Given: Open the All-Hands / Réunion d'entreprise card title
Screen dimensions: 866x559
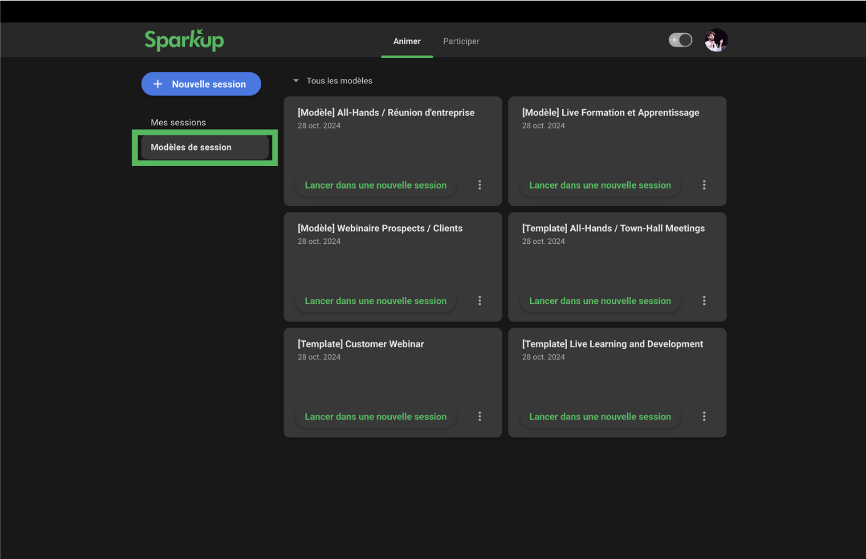Looking at the screenshot, I should pos(386,113).
